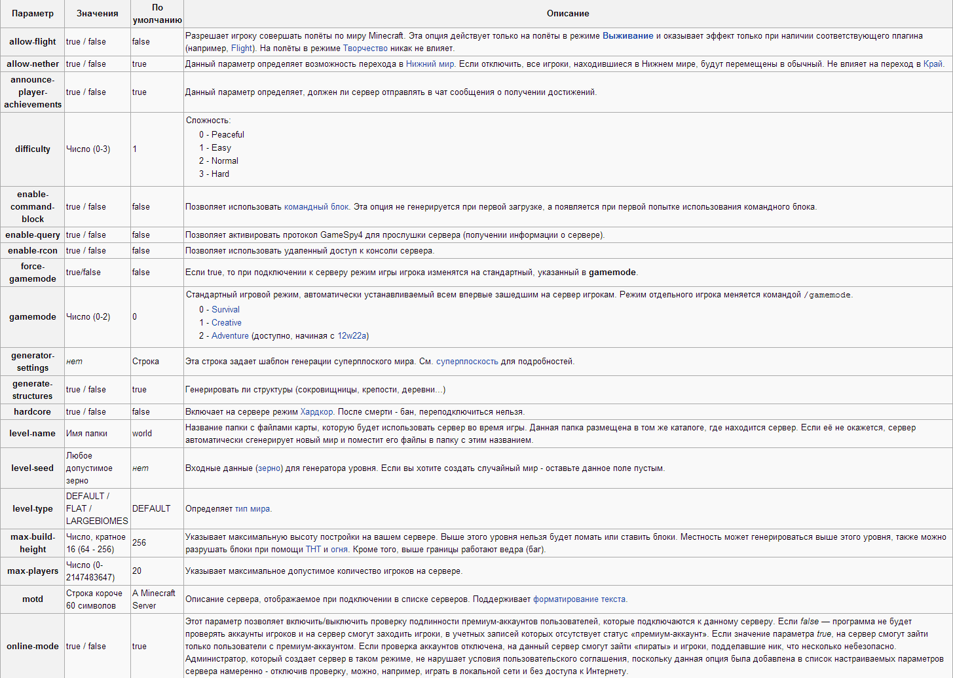Viewport: 953px width, 678px height.
Task: Click the Adventure gamemode link
Action: point(230,336)
